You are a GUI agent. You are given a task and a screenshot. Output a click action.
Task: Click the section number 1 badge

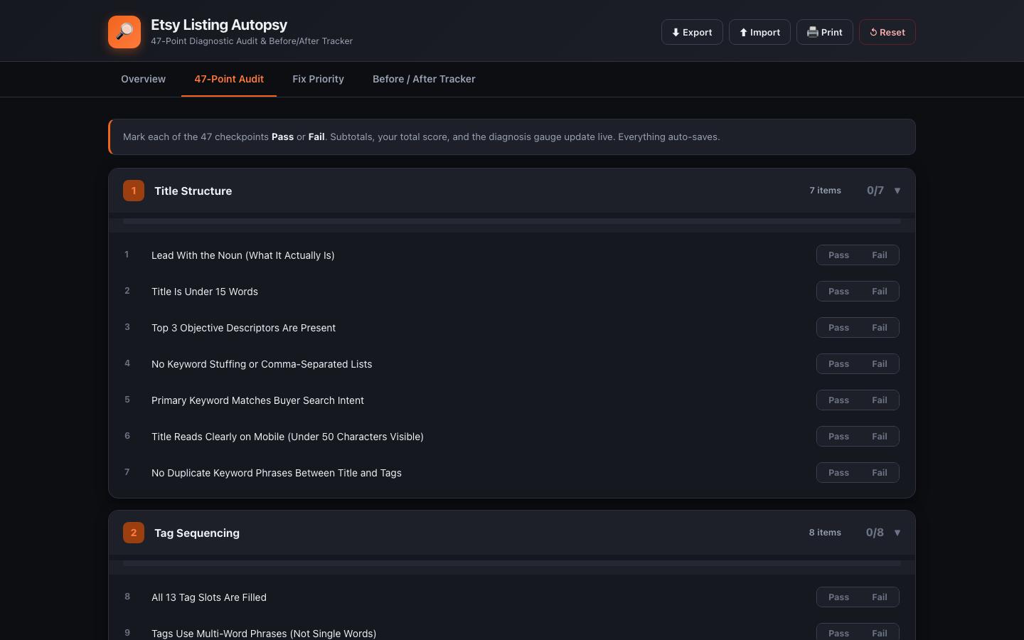[134, 191]
